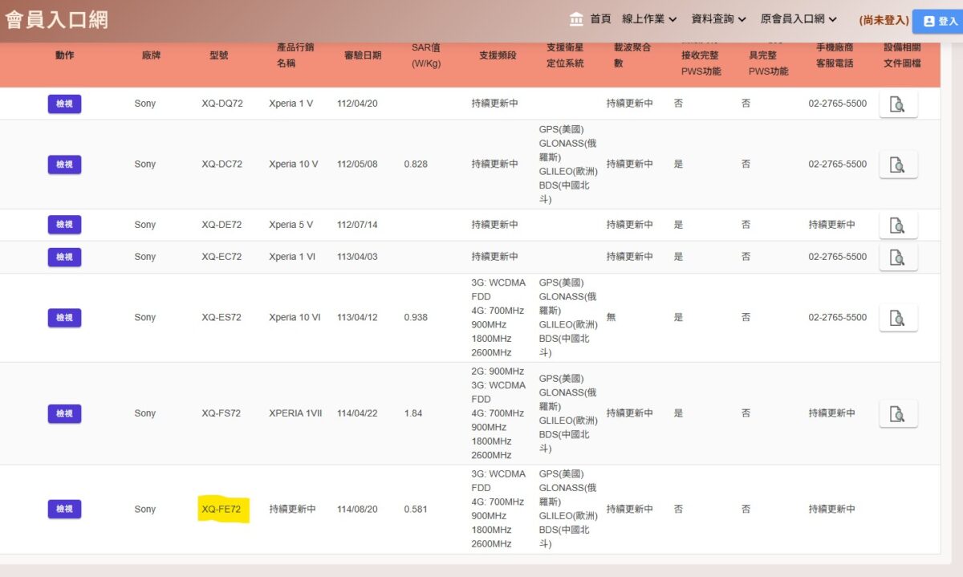This screenshot has height=577, width=963.
Task: Expand the 線上作業 dropdown menu
Action: 649,19
